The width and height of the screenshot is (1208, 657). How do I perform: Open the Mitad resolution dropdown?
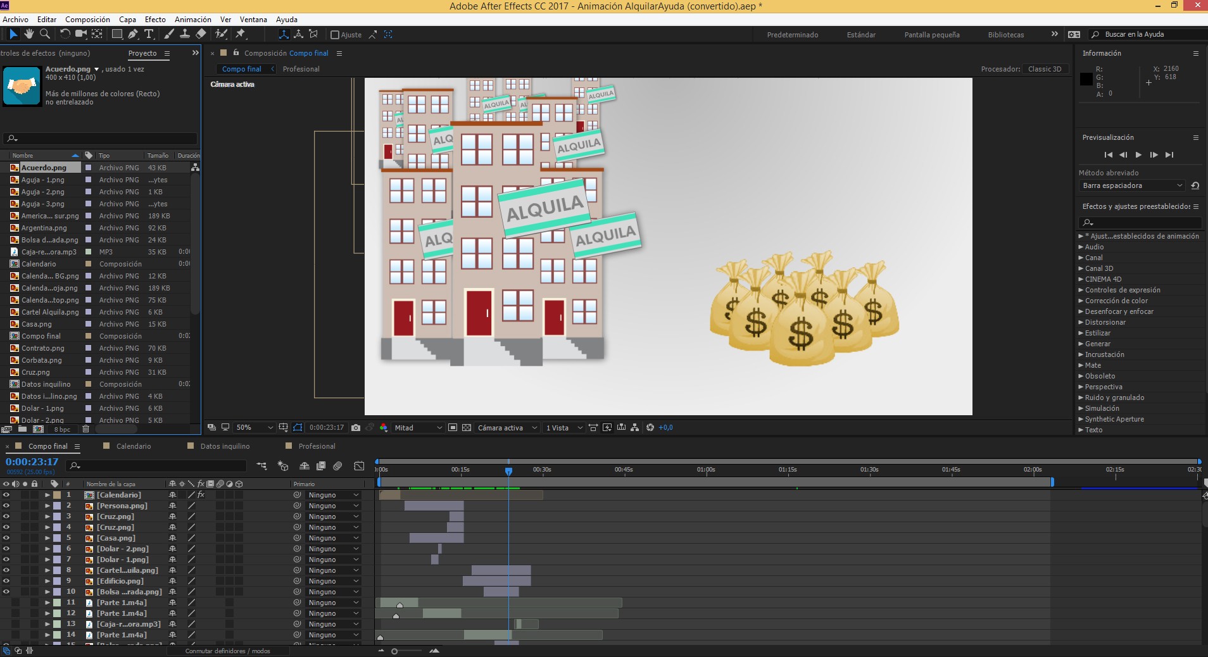(x=418, y=428)
